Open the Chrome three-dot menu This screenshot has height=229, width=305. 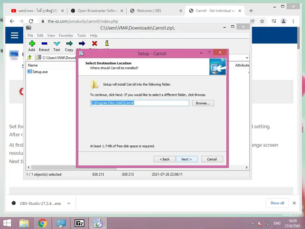click(293, 21)
